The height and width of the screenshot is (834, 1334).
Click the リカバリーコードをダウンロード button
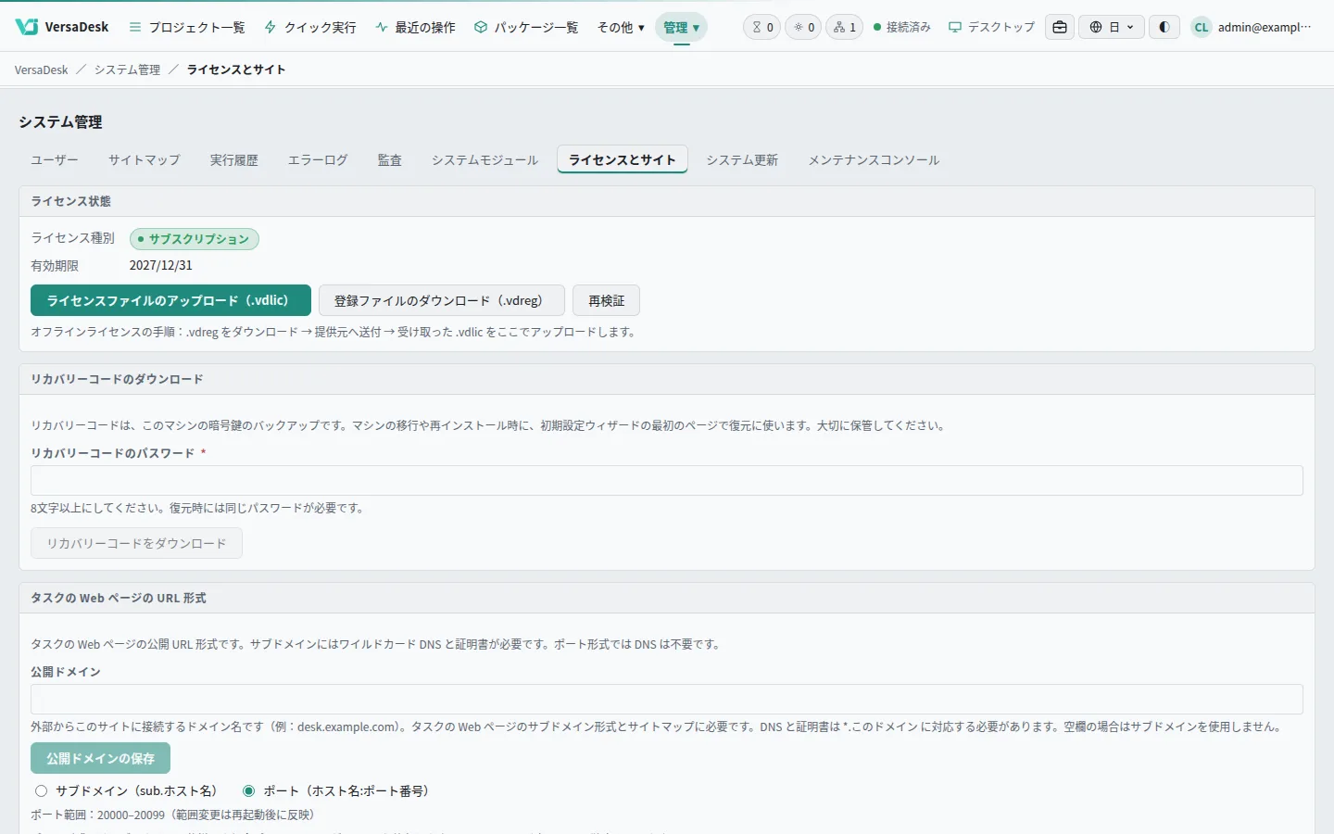[x=136, y=543]
